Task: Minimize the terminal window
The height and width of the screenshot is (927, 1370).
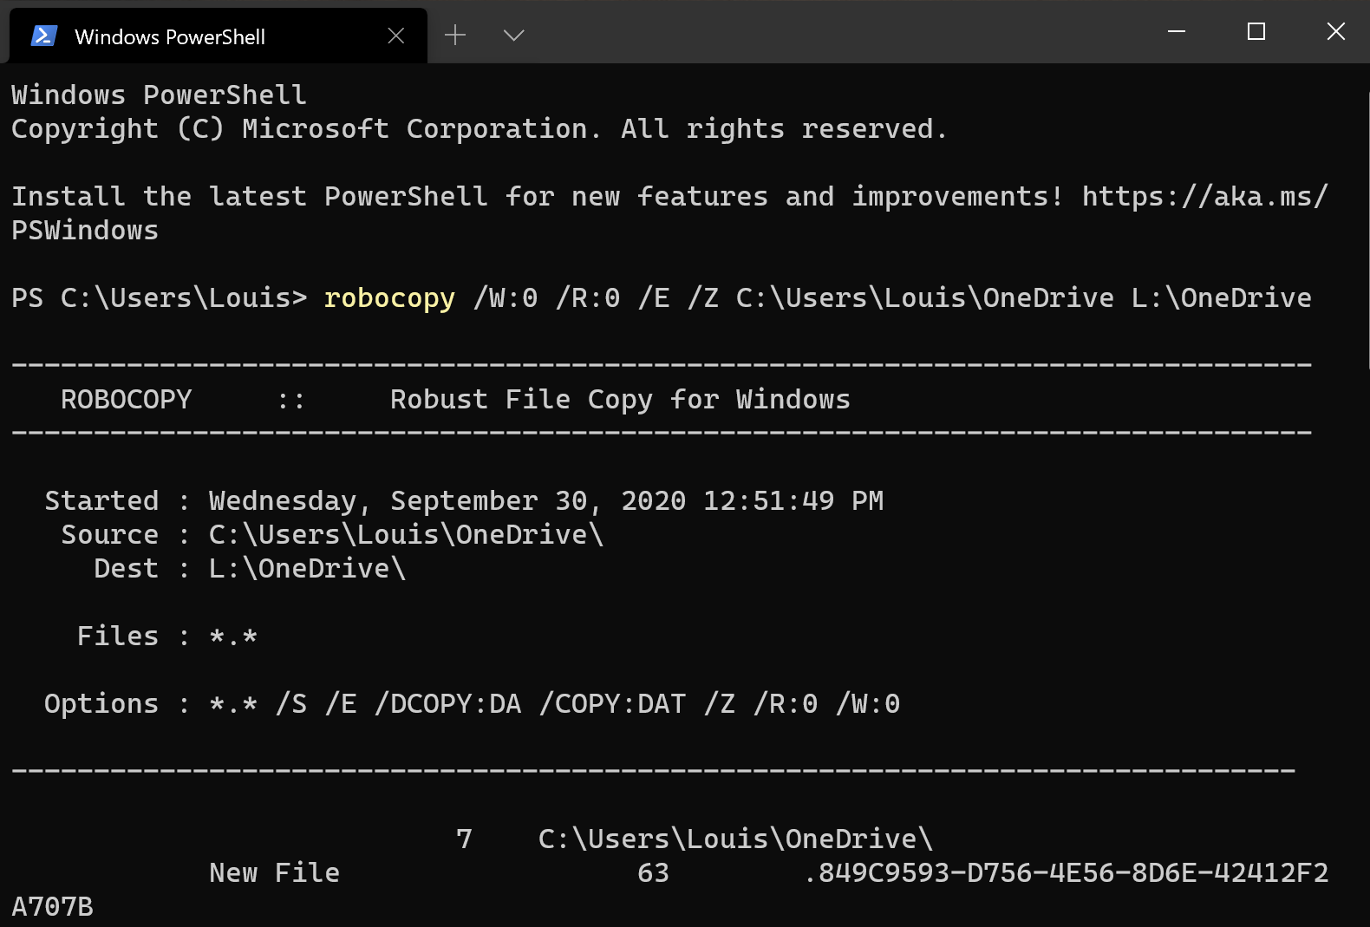Action: pos(1177,31)
